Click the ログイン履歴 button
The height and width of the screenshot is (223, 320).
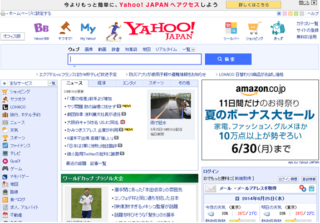[x=288, y=179]
